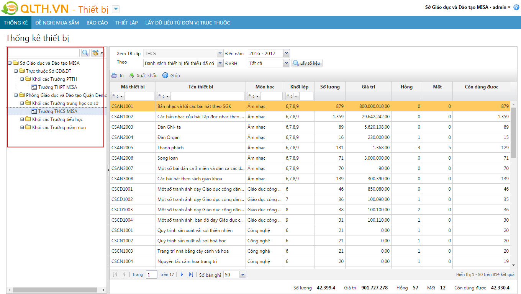
Task: Click the folder icon of Khối các Trường mầm non
Action: pyautogui.click(x=28, y=127)
